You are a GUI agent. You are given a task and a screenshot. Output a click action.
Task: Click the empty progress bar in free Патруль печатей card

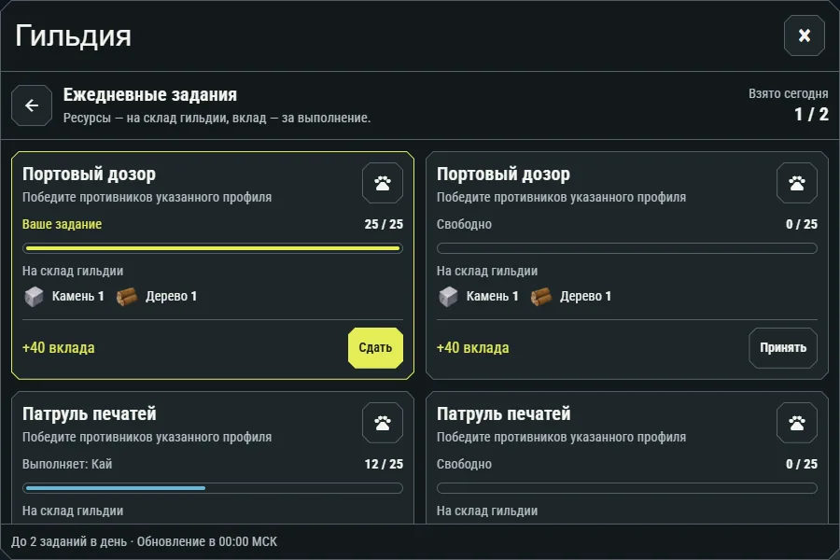pyautogui.click(x=627, y=488)
